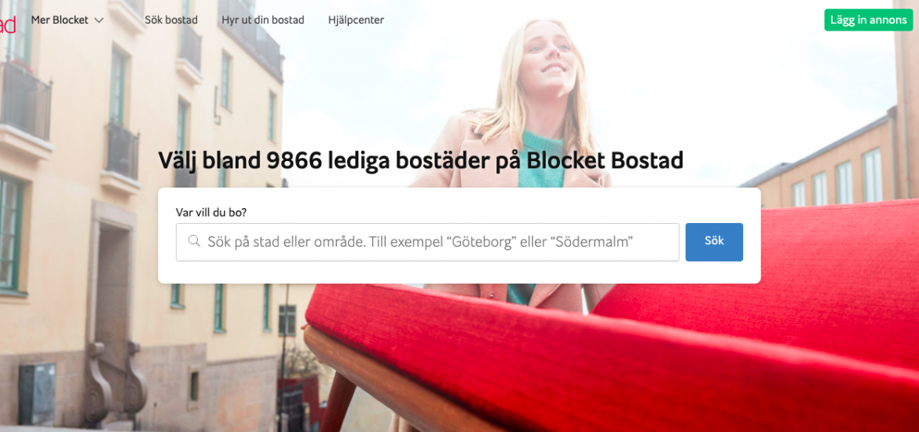Click the green Lägg in annons button
The width and height of the screenshot is (919, 432).
point(868,20)
